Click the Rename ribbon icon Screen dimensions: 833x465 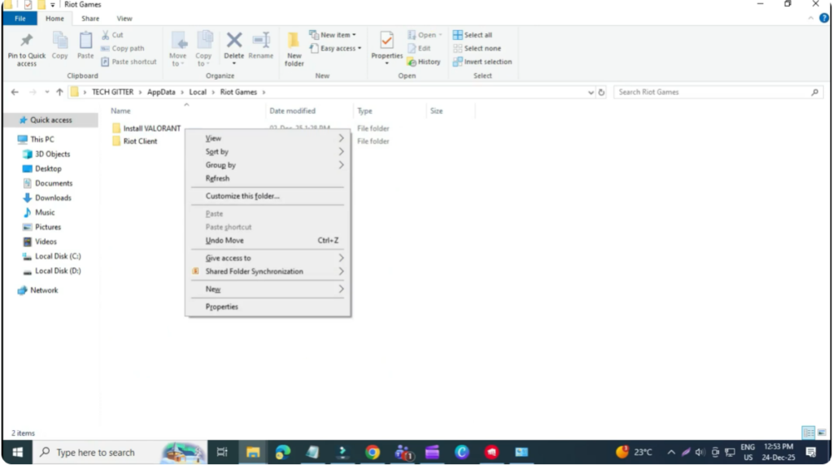click(261, 40)
